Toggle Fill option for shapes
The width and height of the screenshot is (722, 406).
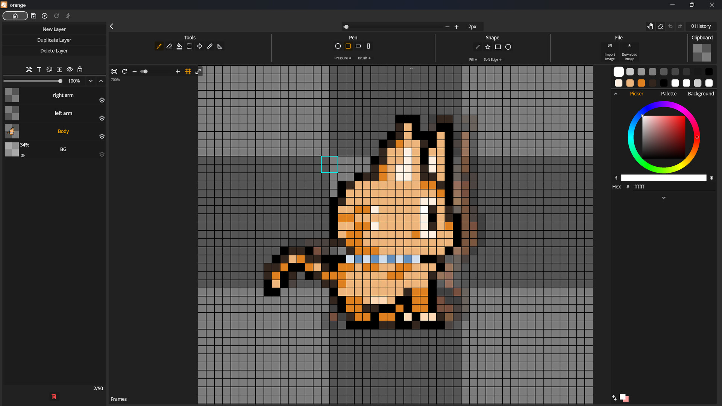tap(473, 59)
